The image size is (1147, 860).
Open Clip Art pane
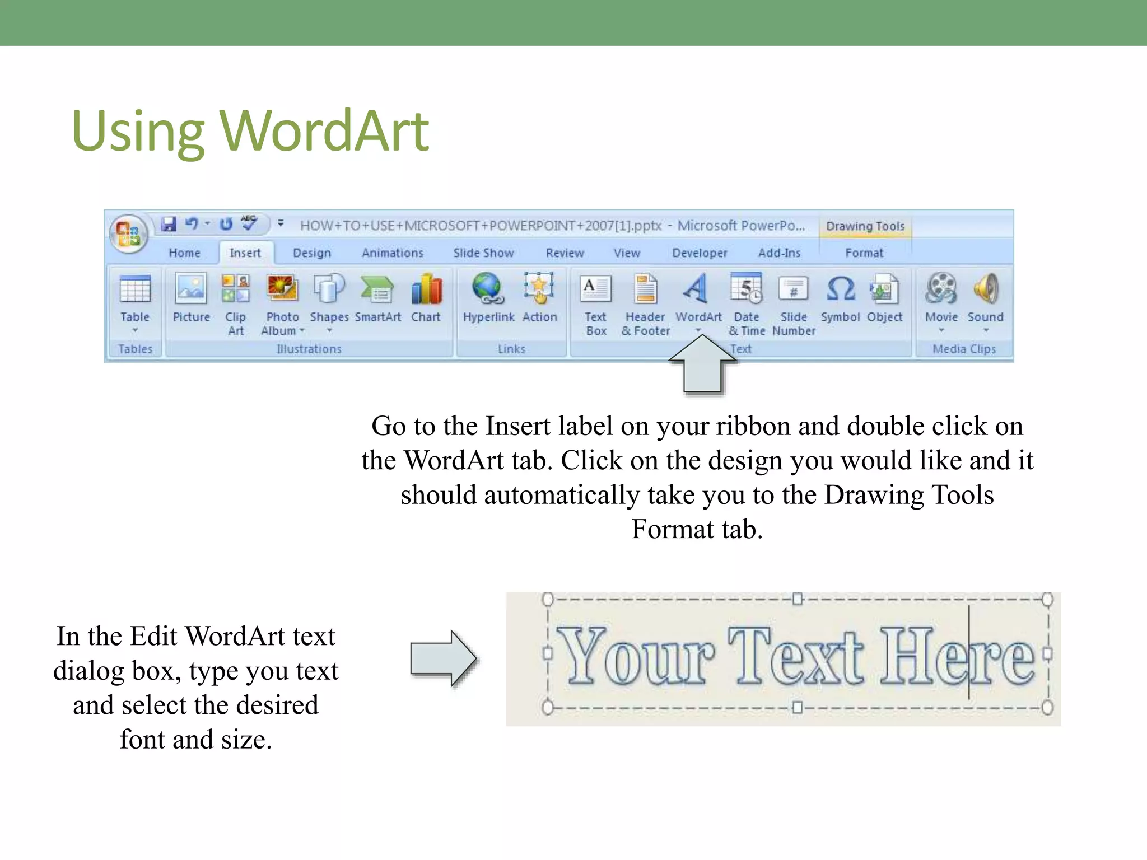pyautogui.click(x=236, y=305)
